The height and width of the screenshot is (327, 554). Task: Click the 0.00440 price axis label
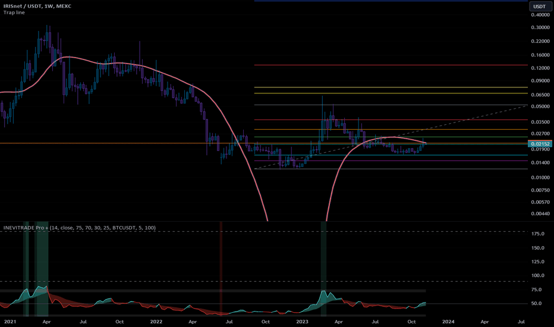pos(540,213)
